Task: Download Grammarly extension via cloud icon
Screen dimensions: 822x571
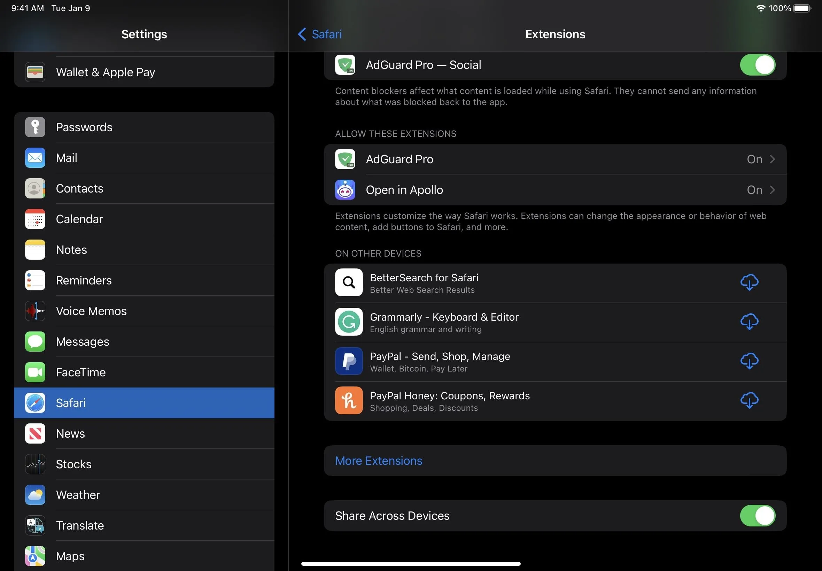Action: click(x=749, y=322)
